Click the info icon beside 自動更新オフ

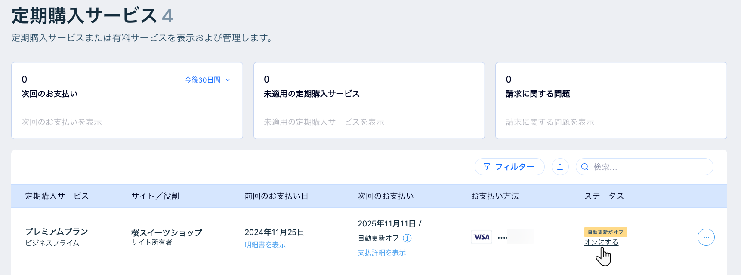[x=407, y=238]
